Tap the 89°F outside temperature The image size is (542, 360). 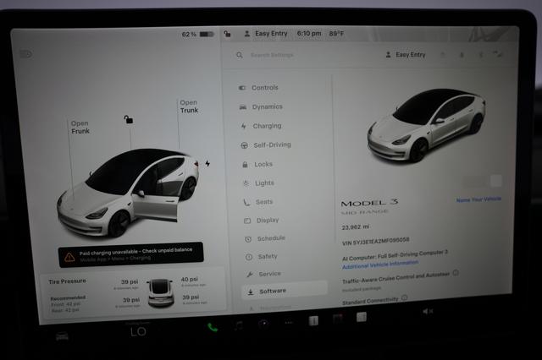336,34
